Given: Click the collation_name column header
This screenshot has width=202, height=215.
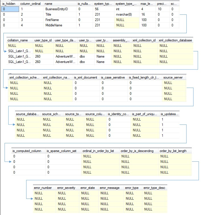Looking at the screenshot, I should tap(20, 40).
